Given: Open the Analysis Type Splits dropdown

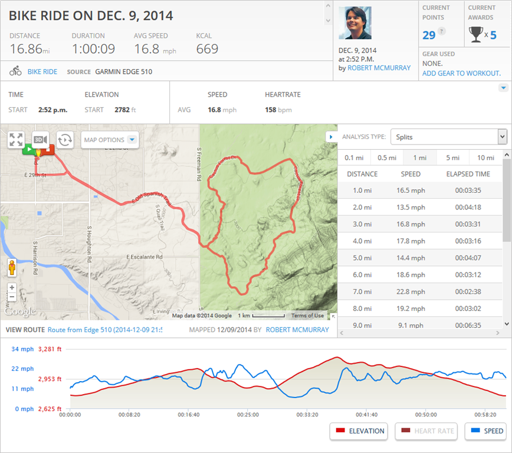Looking at the screenshot, I should coord(448,137).
